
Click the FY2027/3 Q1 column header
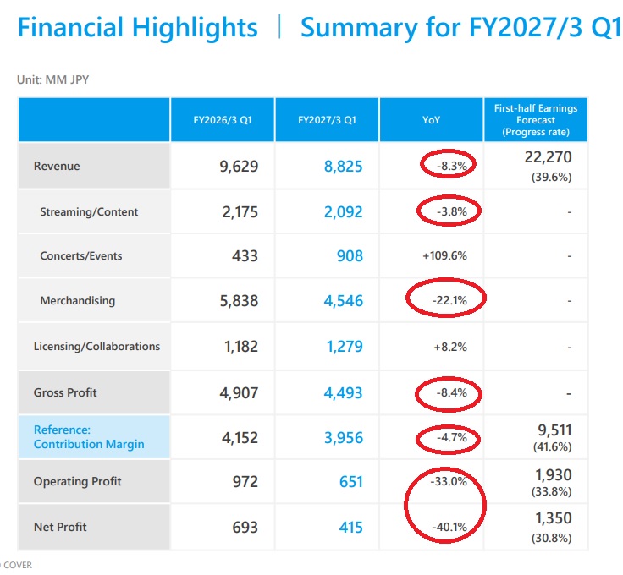pyautogui.click(x=327, y=120)
